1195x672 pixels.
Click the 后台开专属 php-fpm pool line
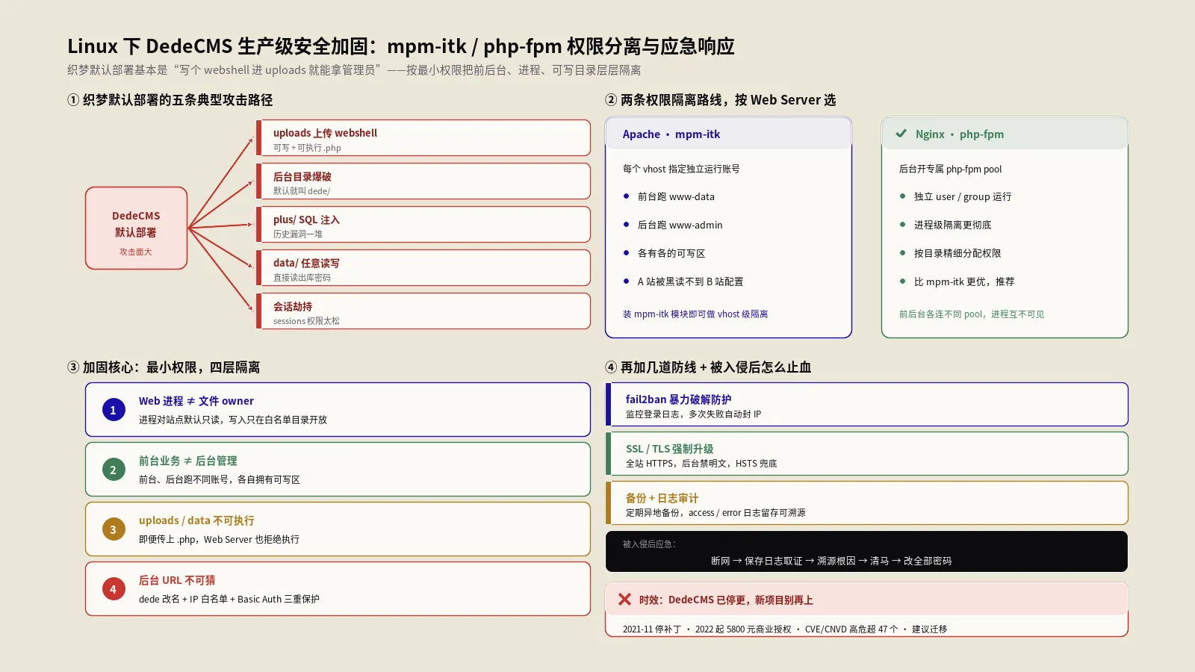pos(950,169)
